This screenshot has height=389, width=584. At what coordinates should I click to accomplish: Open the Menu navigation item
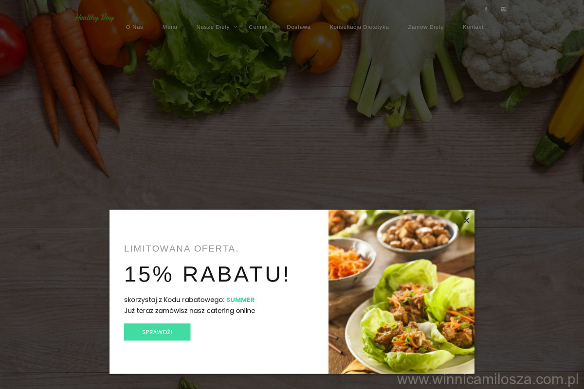[170, 27]
